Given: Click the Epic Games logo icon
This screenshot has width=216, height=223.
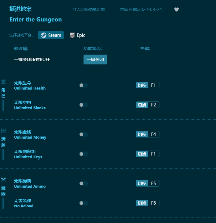Looking at the screenshot, I should [72, 35].
